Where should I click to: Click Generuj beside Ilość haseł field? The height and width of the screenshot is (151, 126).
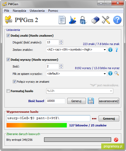pos(76,101)
